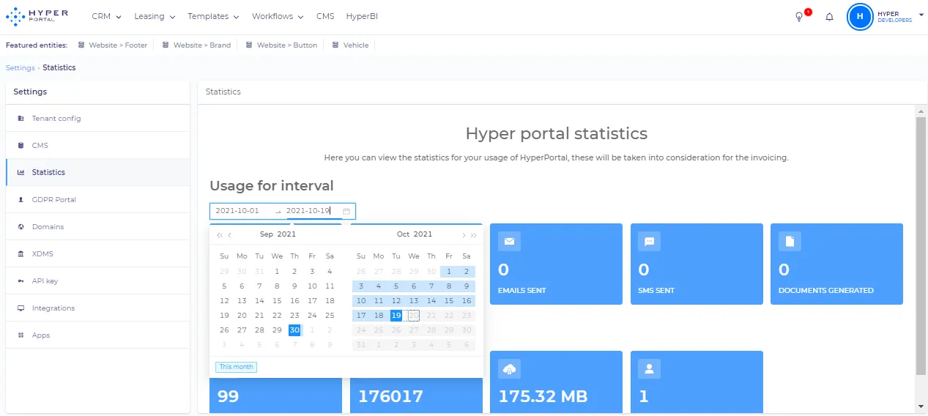Open the lightbulb tips icon
The image size is (928, 416).
click(x=799, y=17)
